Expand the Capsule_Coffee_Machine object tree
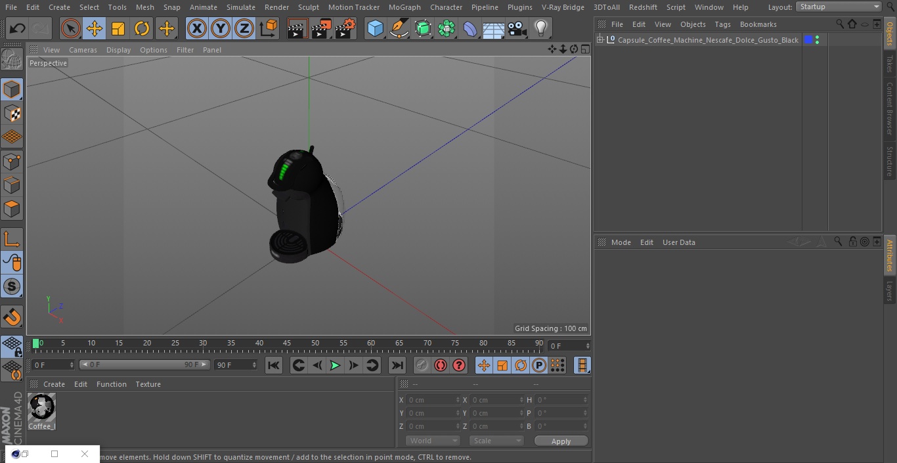This screenshot has height=463, width=897. coord(600,40)
